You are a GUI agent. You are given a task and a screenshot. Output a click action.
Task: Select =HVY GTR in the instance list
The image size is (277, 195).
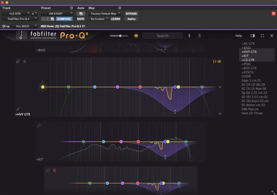249,52
